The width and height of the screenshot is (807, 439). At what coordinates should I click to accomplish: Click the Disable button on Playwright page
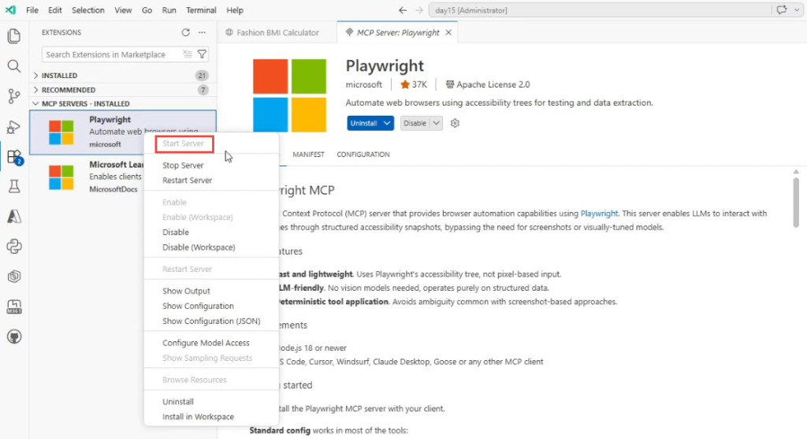point(415,123)
